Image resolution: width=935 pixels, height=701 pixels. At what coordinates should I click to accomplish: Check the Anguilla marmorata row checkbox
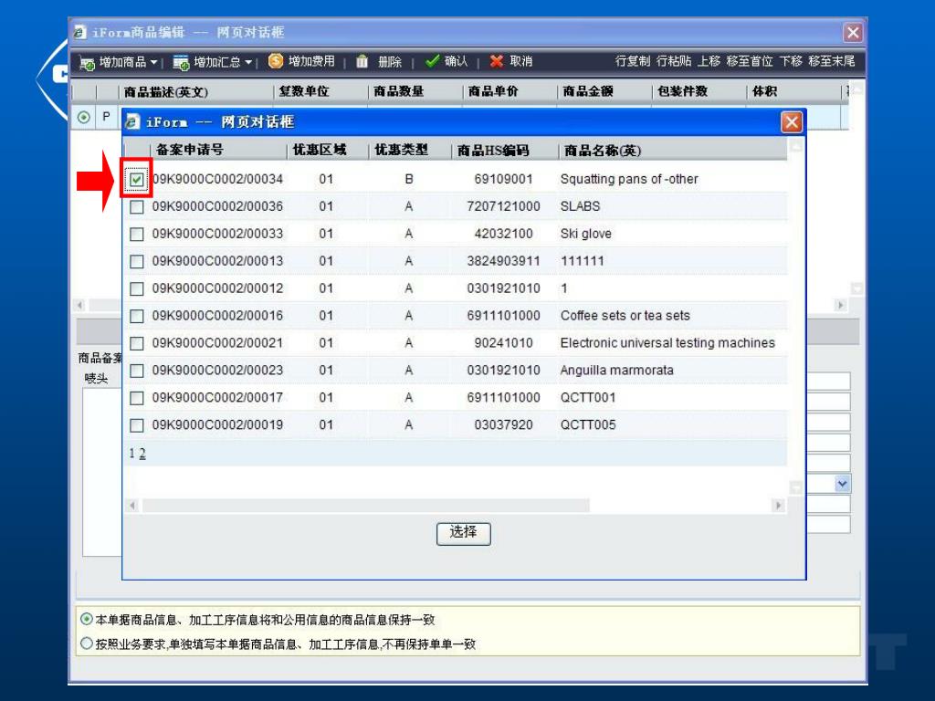(x=137, y=371)
